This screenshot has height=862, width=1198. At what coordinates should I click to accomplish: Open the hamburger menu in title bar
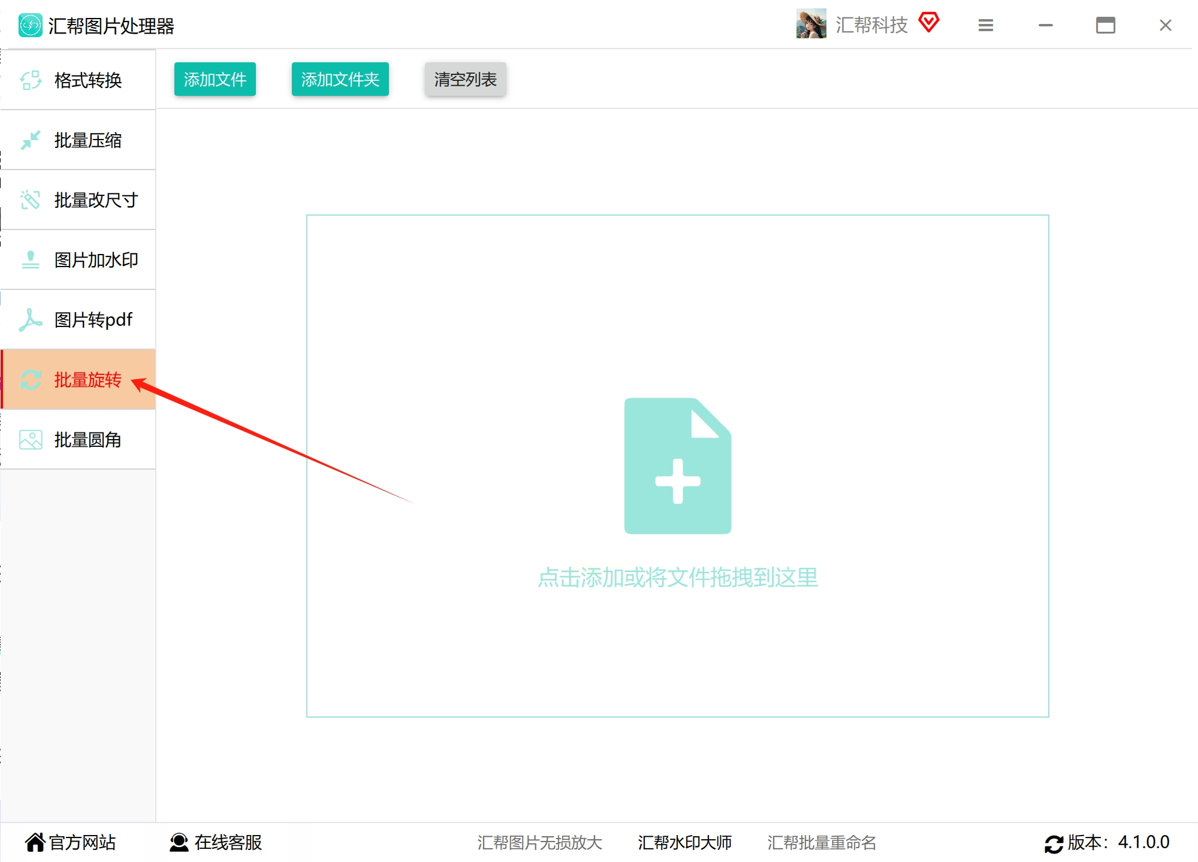985,25
